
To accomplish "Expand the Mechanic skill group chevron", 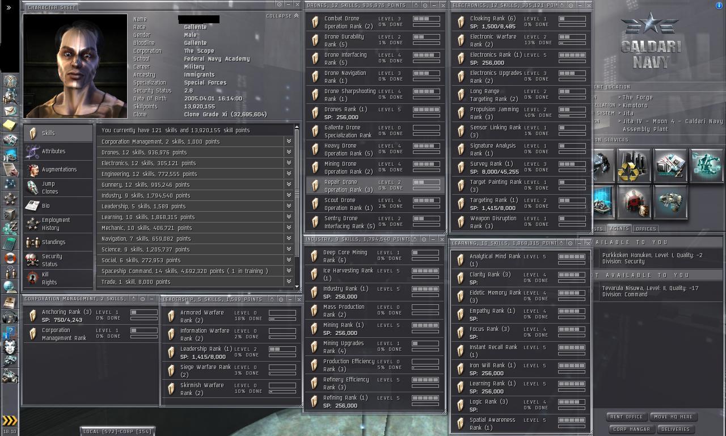I will click(289, 228).
